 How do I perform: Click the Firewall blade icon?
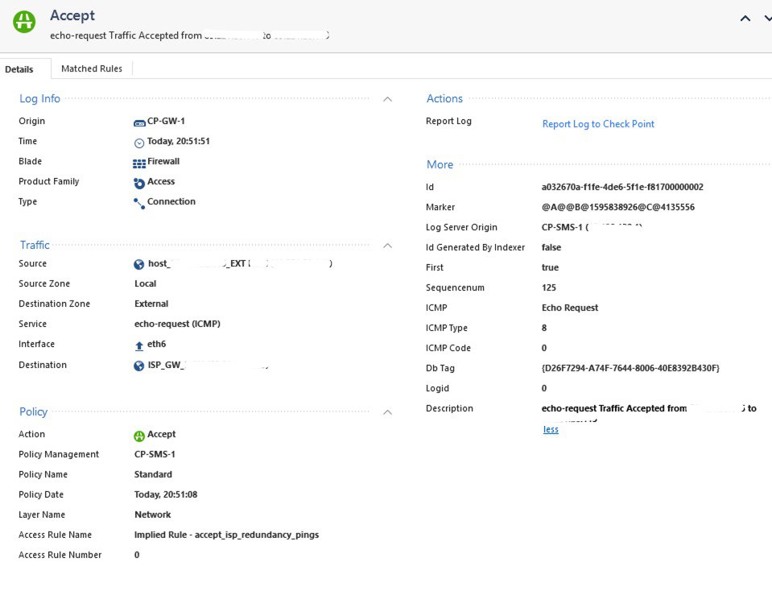pyautogui.click(x=139, y=163)
